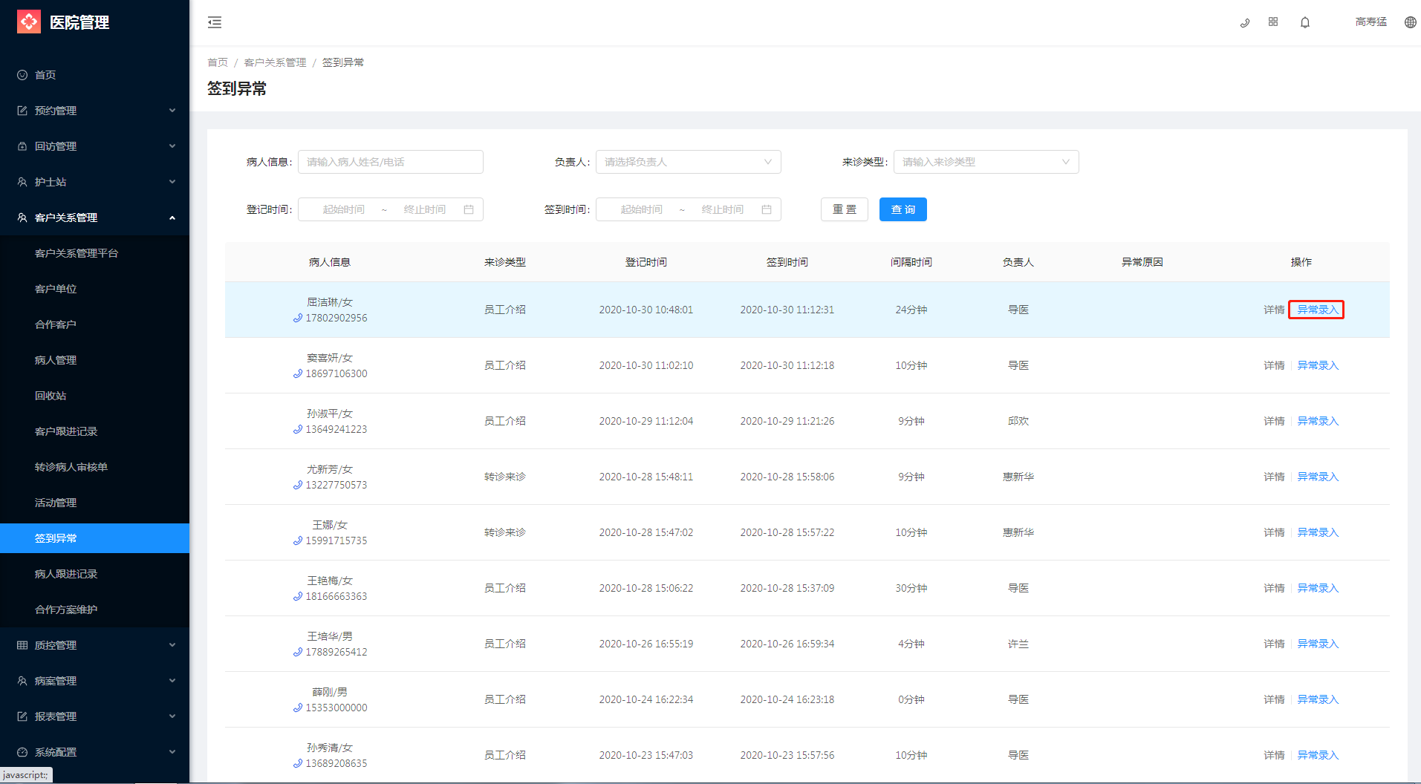Click the calendar icon in 登记时间 range
1421x784 pixels.
469,209
